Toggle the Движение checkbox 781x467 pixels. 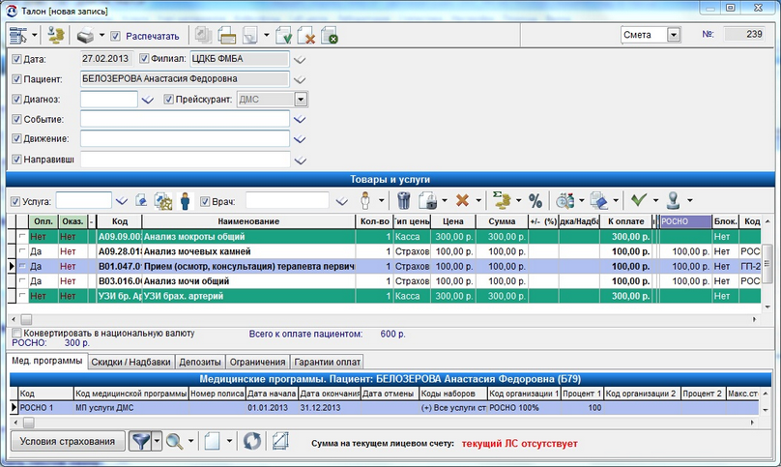[x=16, y=138]
